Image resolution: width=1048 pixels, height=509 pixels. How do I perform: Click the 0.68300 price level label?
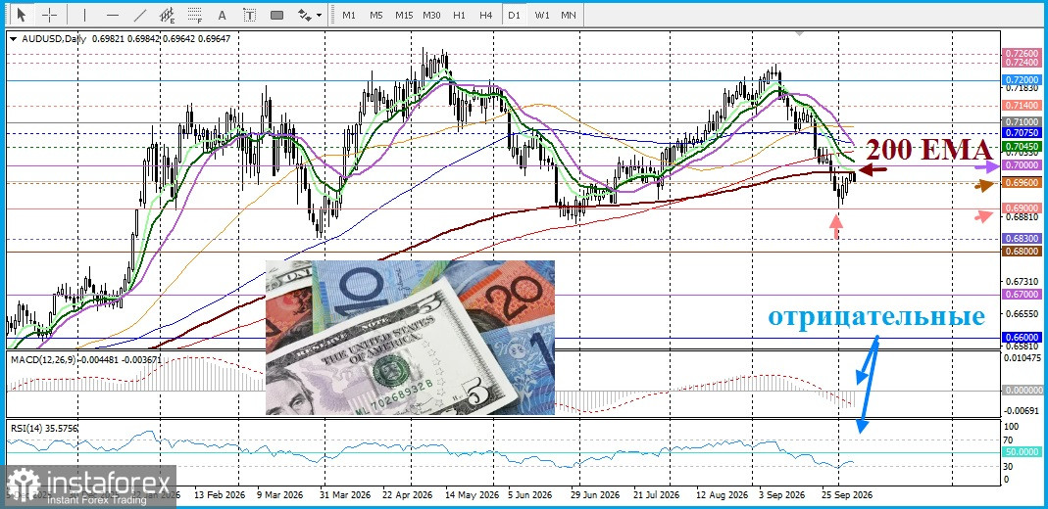[x=1021, y=238]
